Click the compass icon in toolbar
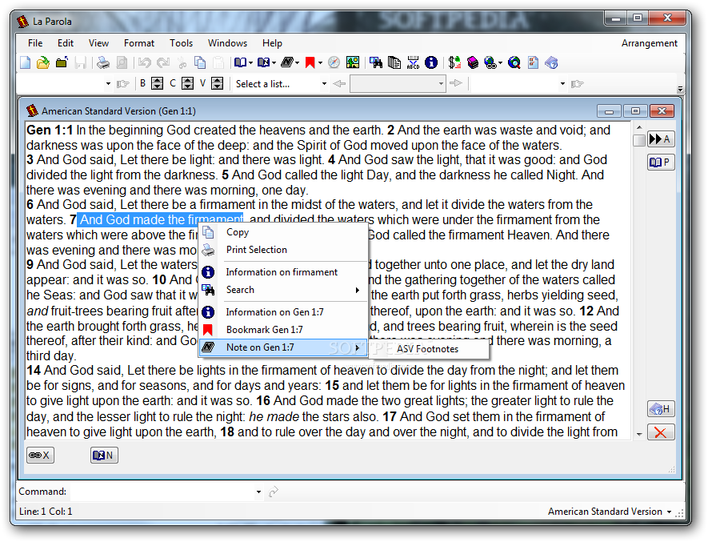Image resolution: width=708 pixels, height=542 pixels. [x=334, y=62]
